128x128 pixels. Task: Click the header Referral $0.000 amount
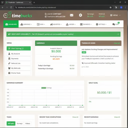coord(101,16)
